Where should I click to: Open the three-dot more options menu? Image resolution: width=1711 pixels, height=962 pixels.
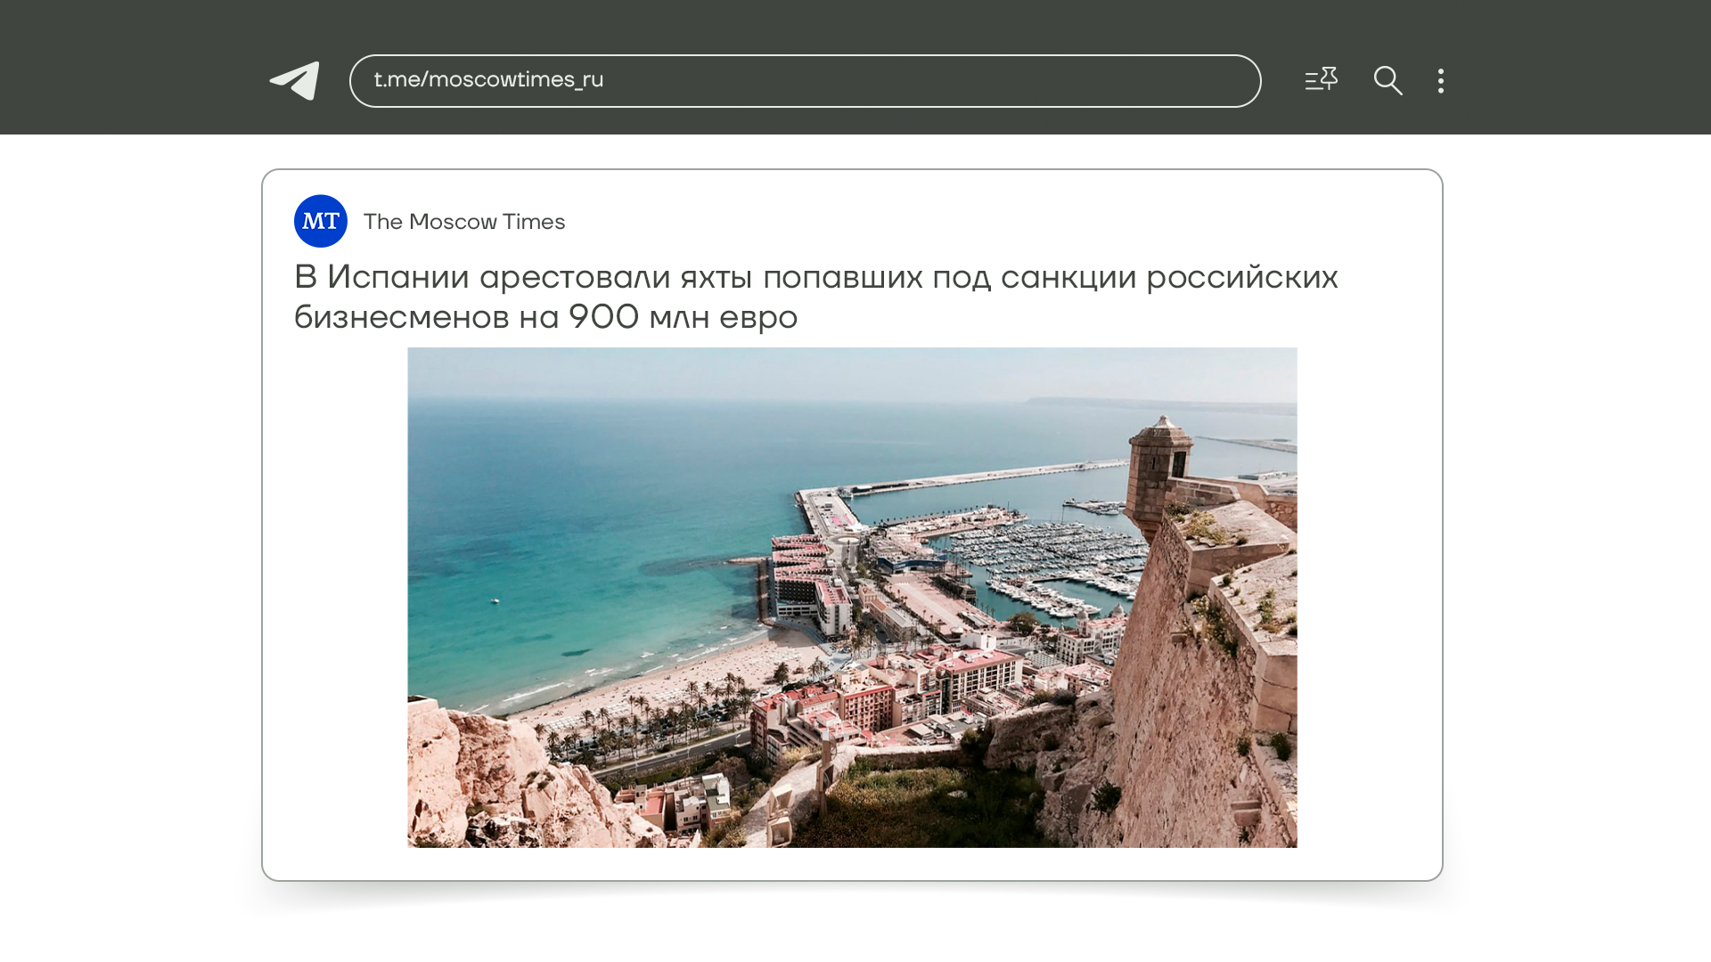pyautogui.click(x=1441, y=81)
